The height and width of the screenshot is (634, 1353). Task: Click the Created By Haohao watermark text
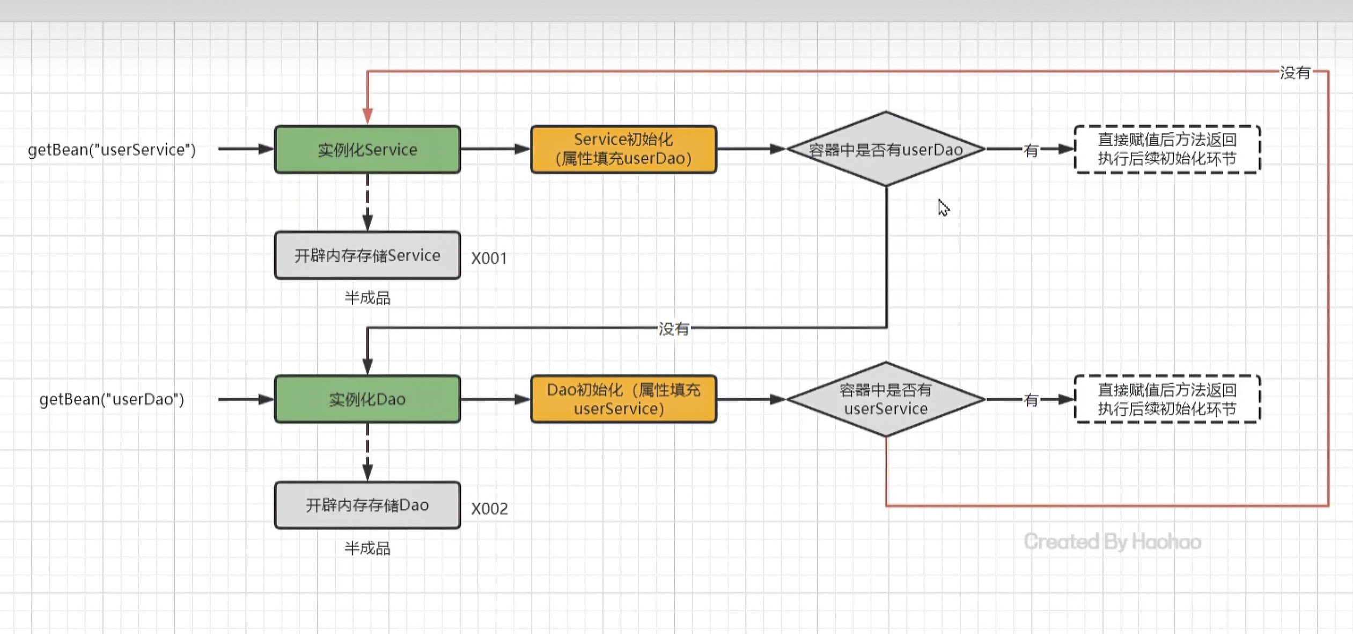[x=1112, y=542]
